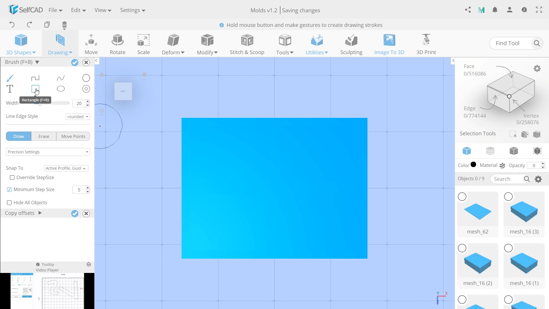The image size is (549, 309).
Task: Open the notifications bell
Action: coord(495,10)
